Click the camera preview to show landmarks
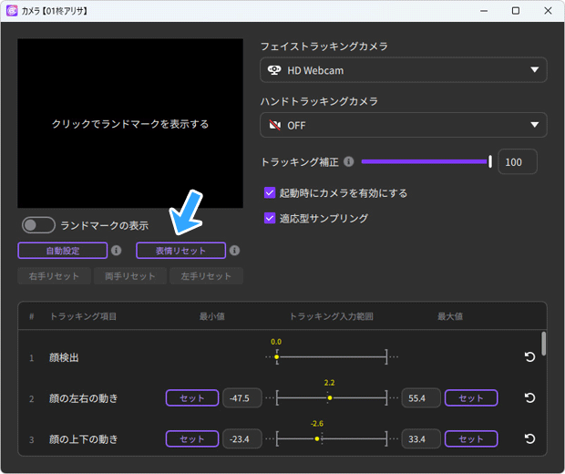 130,123
